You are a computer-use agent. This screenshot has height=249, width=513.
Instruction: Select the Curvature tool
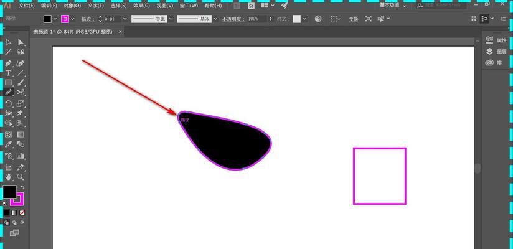[21, 63]
